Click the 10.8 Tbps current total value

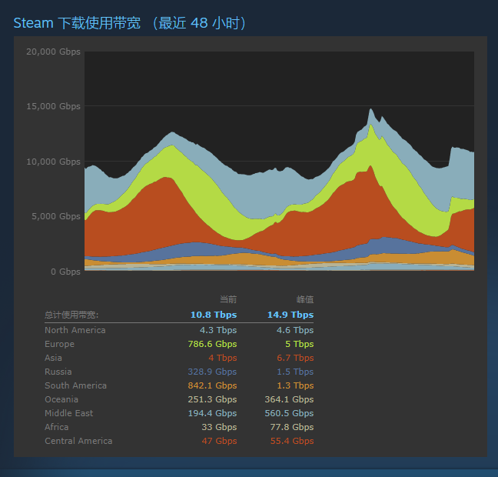click(x=214, y=315)
